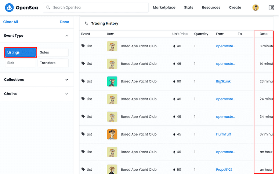Click Bored Ape Yacht Club in FluffnTuff row
This screenshot has height=174, width=279.
[x=139, y=134]
